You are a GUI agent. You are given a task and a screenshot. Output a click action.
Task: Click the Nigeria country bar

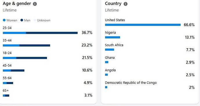tap(112, 37)
